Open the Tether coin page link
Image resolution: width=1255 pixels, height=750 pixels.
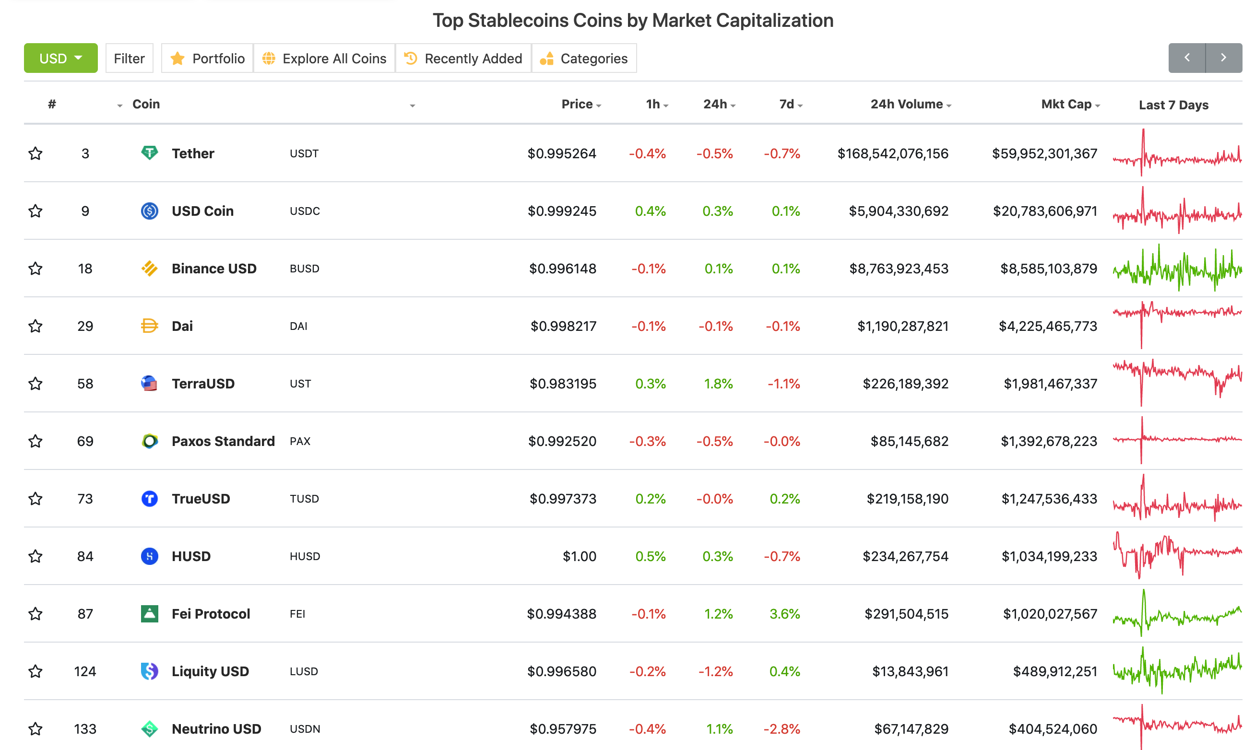(x=192, y=153)
